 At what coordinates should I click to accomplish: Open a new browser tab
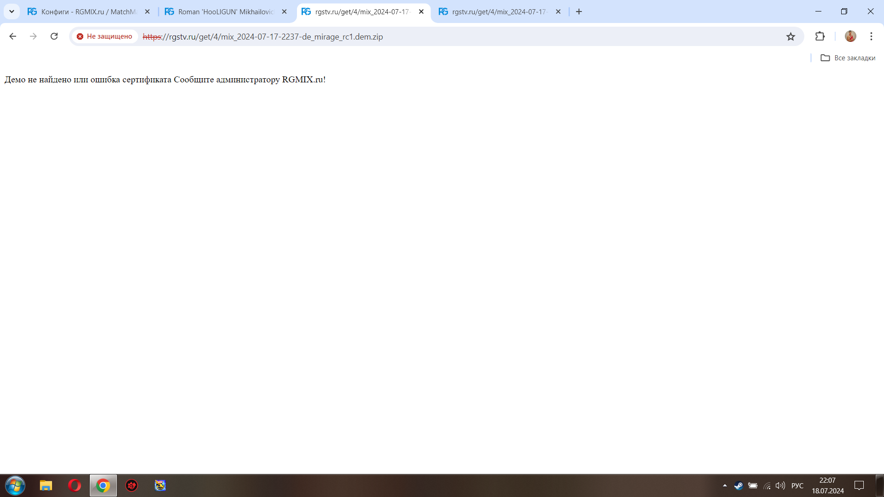(579, 12)
